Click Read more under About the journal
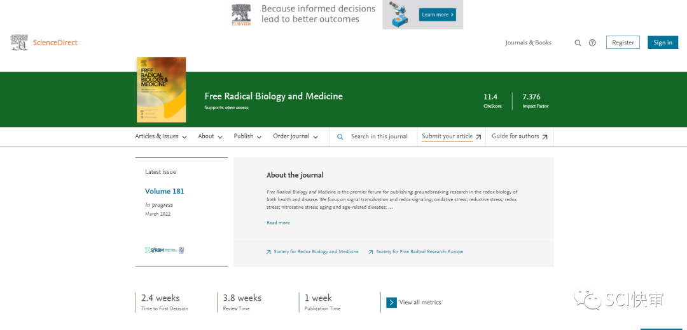The image size is (687, 330). [278, 223]
